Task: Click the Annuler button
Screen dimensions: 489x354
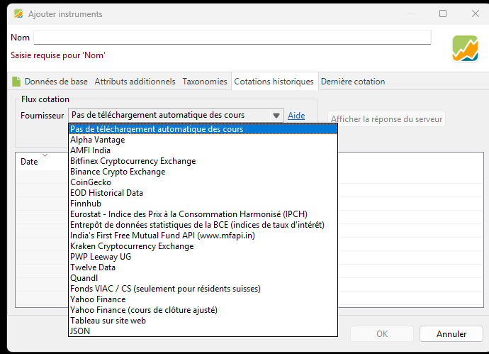Action: 451,334
